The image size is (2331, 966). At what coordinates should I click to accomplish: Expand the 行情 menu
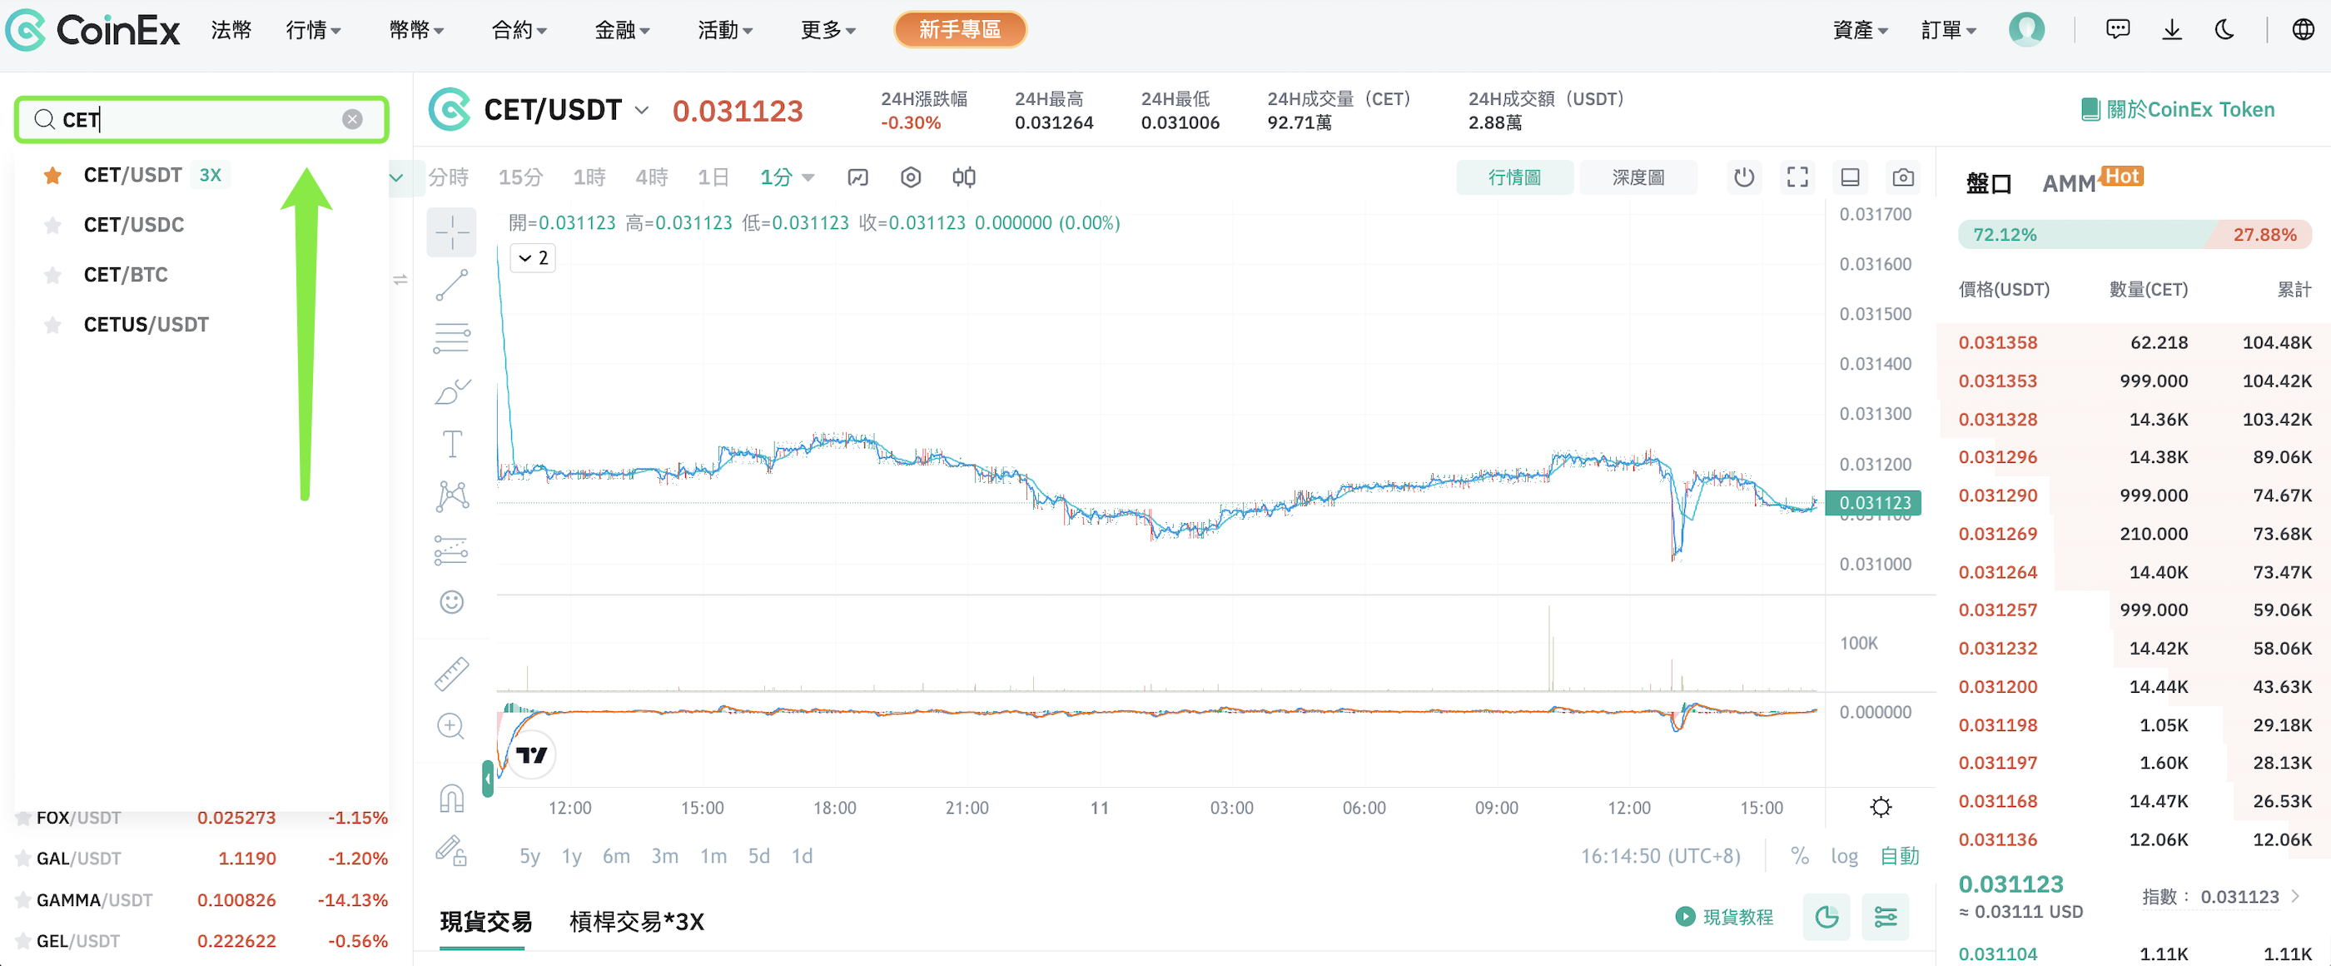pos(313,30)
